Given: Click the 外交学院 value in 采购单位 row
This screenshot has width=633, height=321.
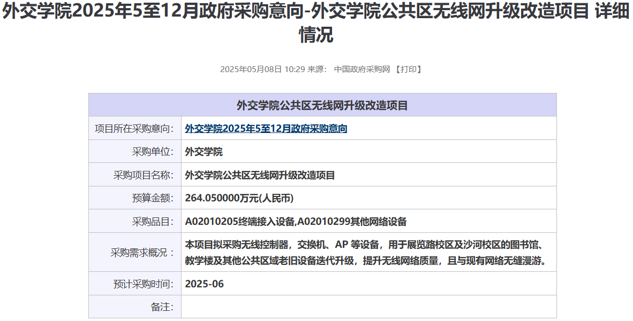Looking at the screenshot, I should point(204,152).
